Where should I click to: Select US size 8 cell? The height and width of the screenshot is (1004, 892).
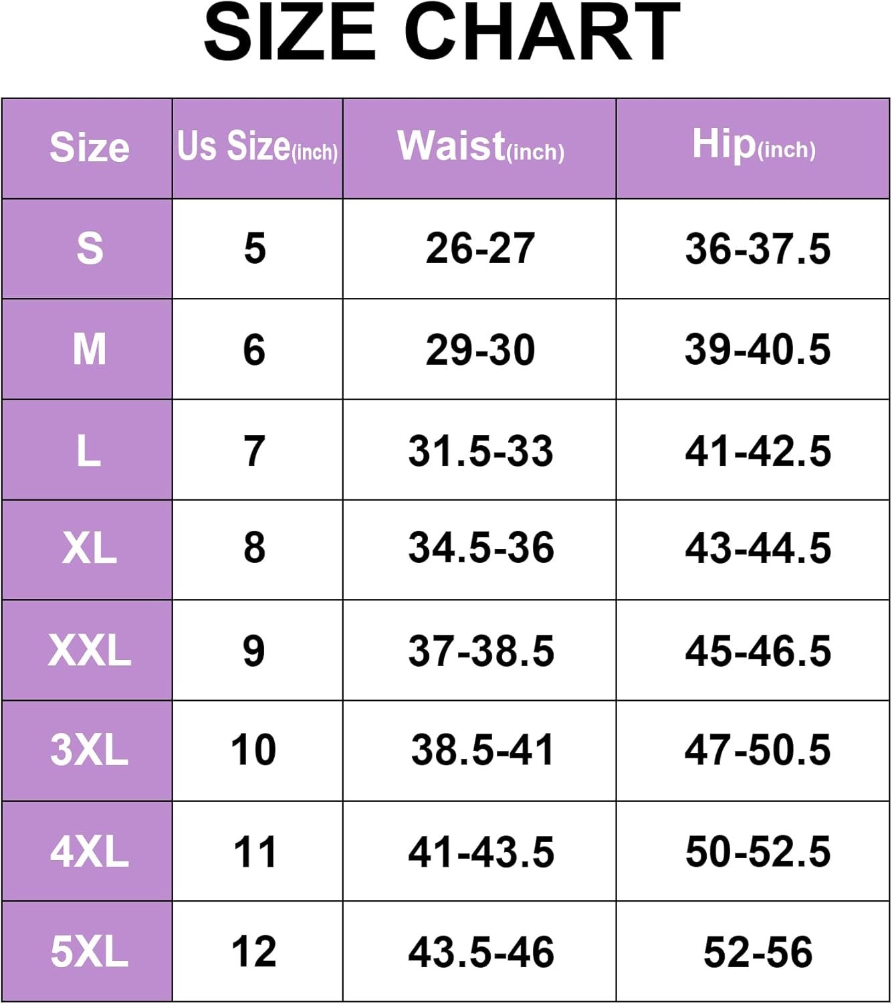tap(257, 550)
